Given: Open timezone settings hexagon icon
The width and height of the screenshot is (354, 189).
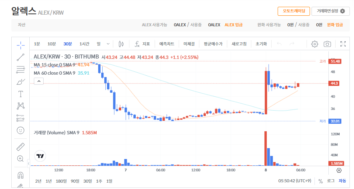Looking at the screenshot, I should (x=339, y=170).
